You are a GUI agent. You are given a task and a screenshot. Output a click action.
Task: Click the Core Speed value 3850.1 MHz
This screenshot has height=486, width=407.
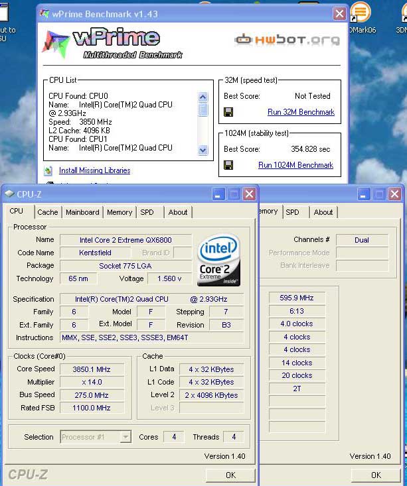(x=92, y=369)
